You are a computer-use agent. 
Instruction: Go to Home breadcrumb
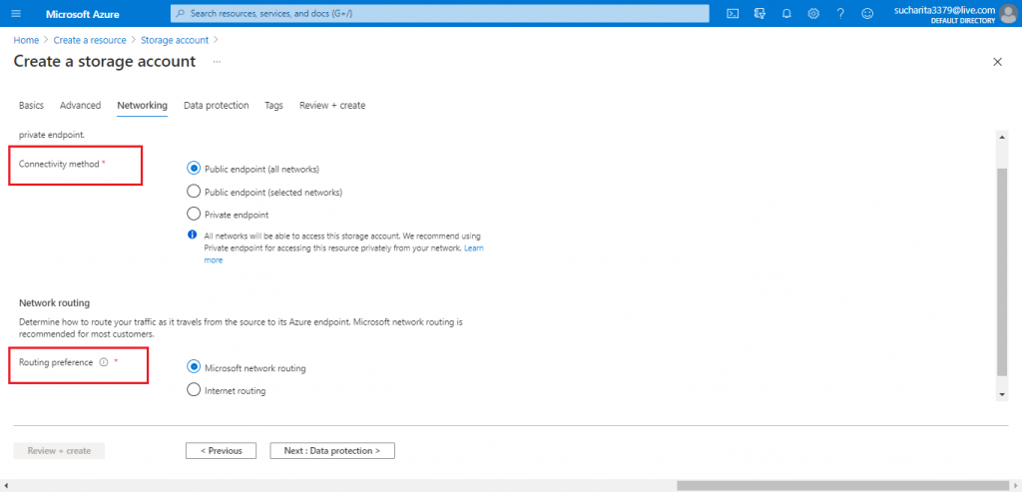pyautogui.click(x=26, y=40)
